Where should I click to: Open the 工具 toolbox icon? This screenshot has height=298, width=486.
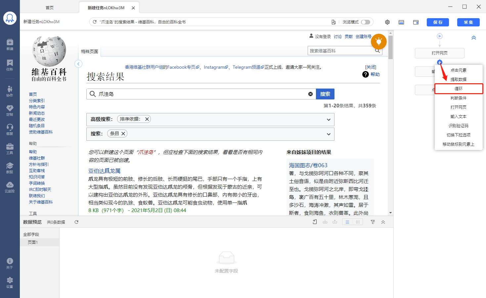point(10,149)
